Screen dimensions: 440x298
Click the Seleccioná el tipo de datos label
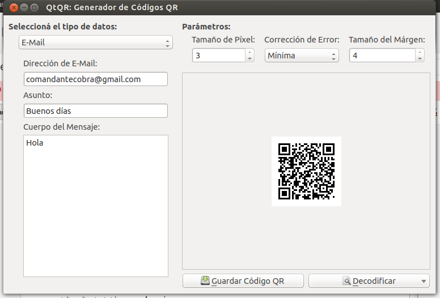(x=62, y=27)
